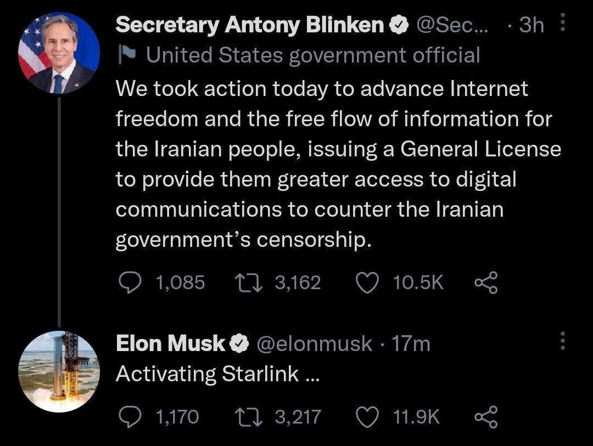Share Elon Musk's Starlink tweet
Viewport: 593px width, 446px height.
click(x=485, y=417)
